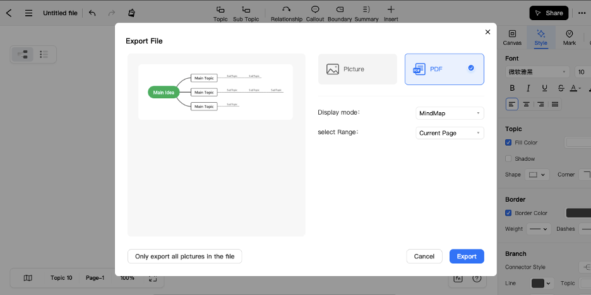Open the Insert menu
The width and height of the screenshot is (591, 295).
pyautogui.click(x=391, y=14)
